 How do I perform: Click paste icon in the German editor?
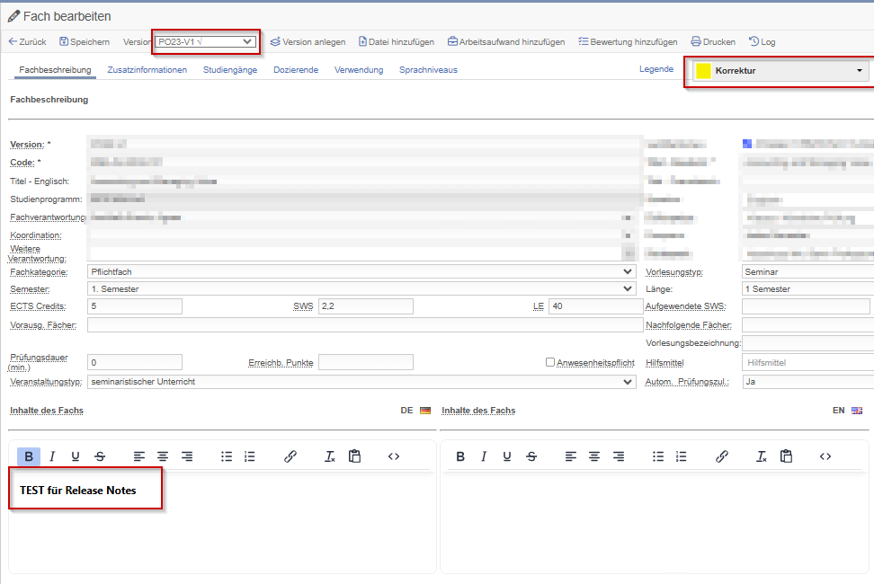[x=354, y=456]
